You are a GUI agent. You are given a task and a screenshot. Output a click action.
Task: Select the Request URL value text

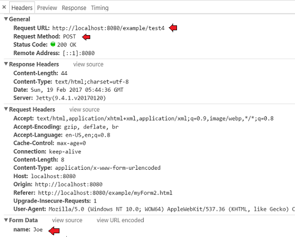pyautogui.click(x=109, y=28)
